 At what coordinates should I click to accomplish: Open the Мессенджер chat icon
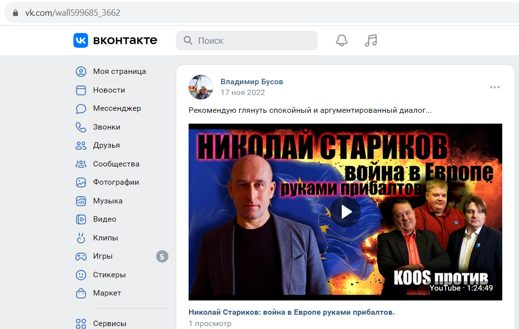[81, 108]
